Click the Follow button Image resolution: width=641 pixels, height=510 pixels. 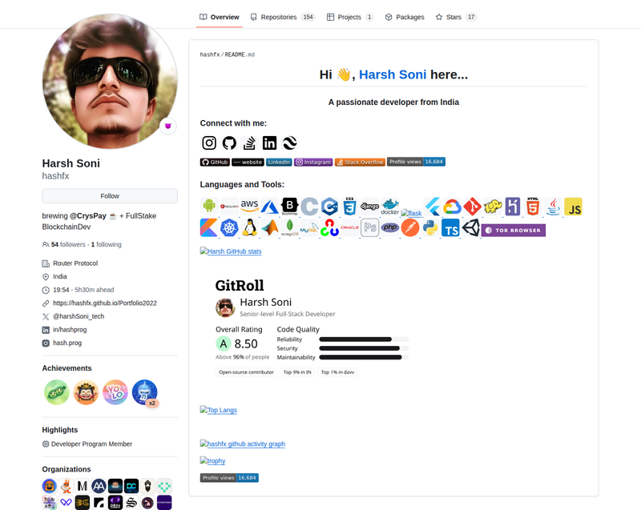110,196
